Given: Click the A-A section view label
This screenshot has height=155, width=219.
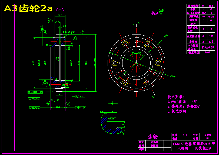Looking at the screenshot, I should tap(60, 9).
